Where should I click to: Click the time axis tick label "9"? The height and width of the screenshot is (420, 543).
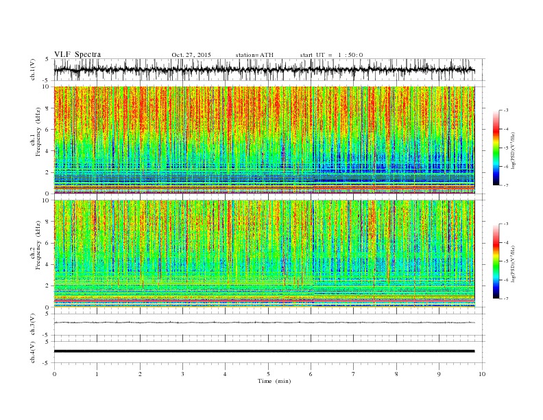tap(439, 374)
